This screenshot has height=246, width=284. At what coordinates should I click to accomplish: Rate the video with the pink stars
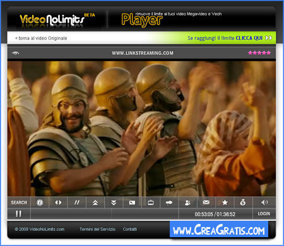[x=259, y=53]
